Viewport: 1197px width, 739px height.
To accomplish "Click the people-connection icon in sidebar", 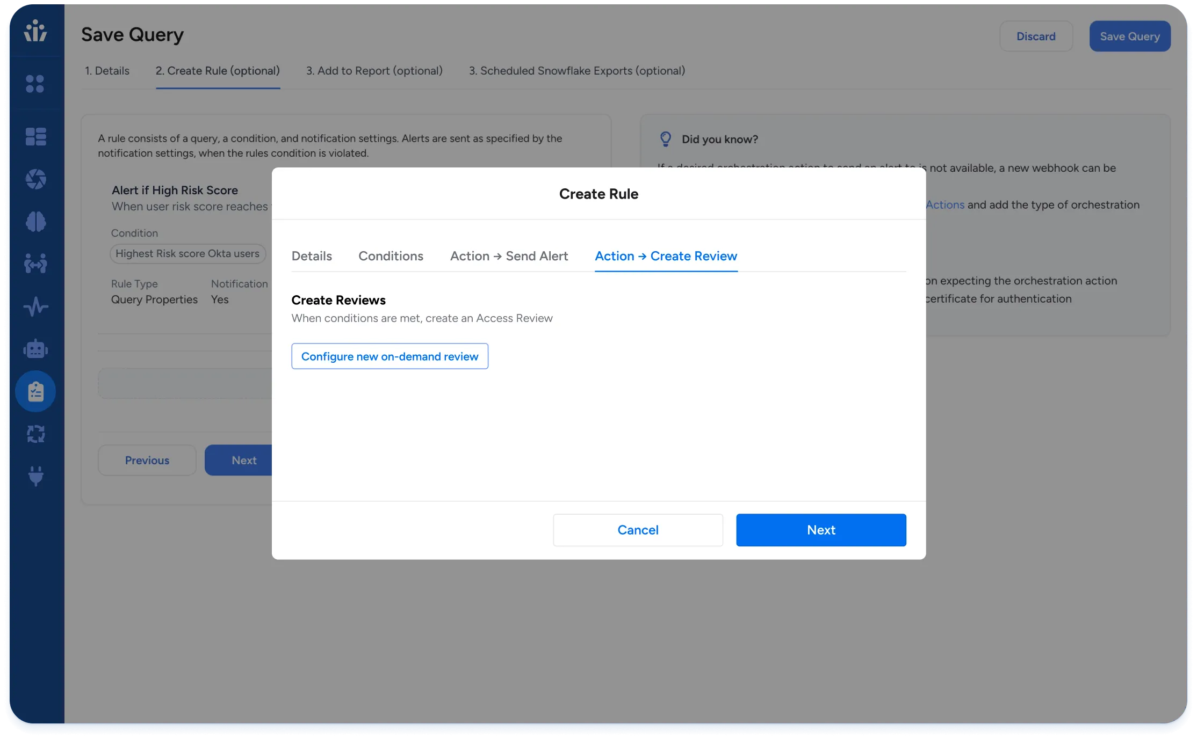I will click(35, 264).
